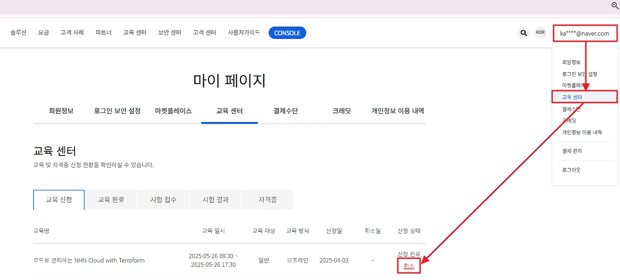
Task: Click the 교육 일시 column header
Action: 214,231
